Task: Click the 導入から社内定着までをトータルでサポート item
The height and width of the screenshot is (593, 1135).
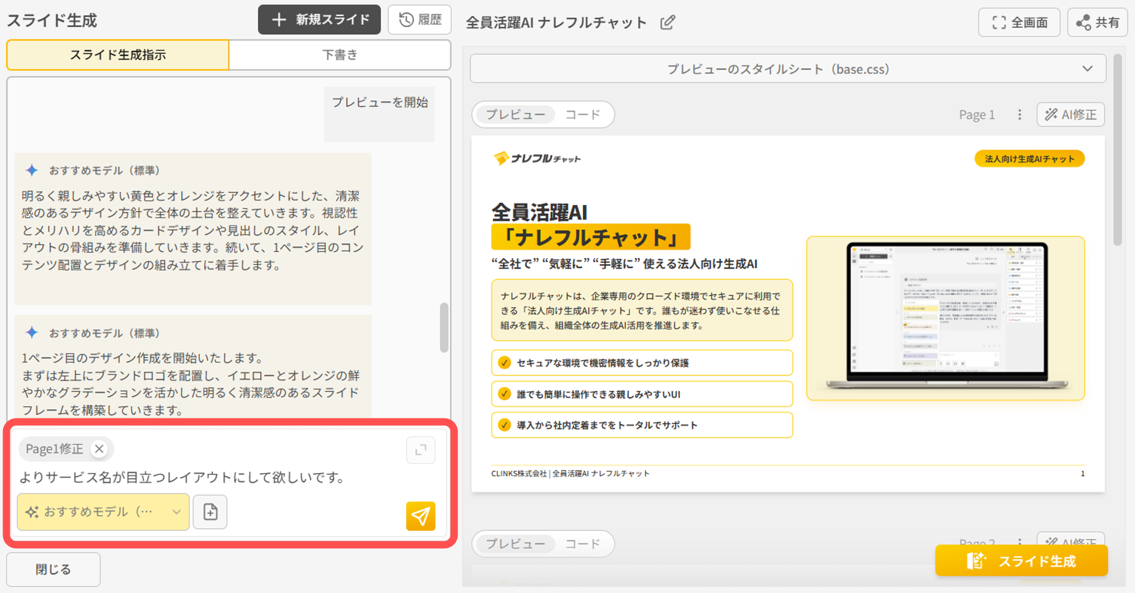Action: (642, 425)
